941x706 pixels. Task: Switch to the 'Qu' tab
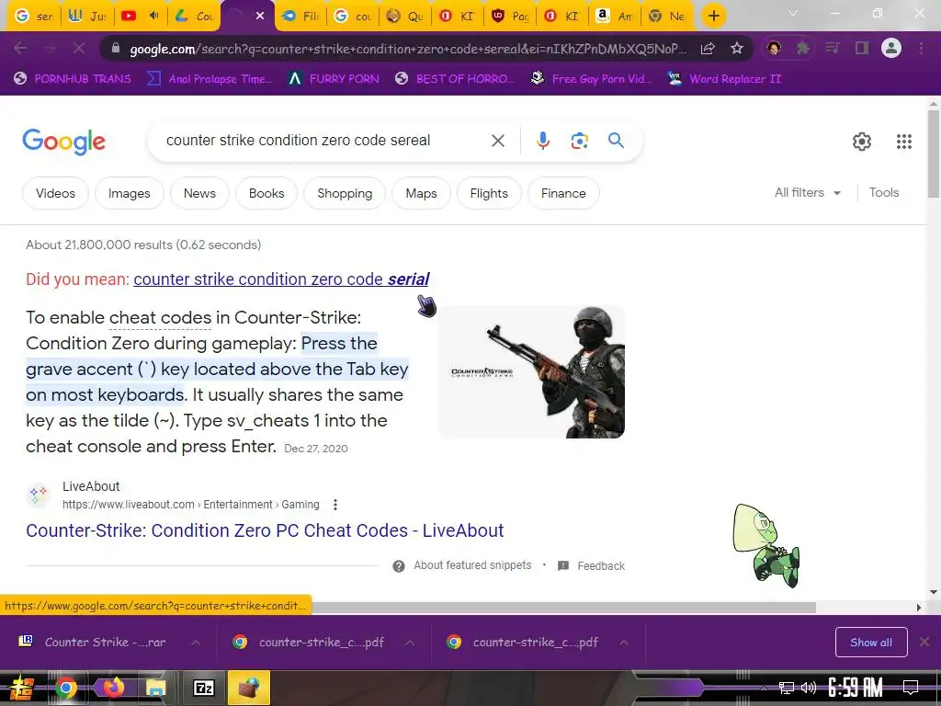(404, 16)
